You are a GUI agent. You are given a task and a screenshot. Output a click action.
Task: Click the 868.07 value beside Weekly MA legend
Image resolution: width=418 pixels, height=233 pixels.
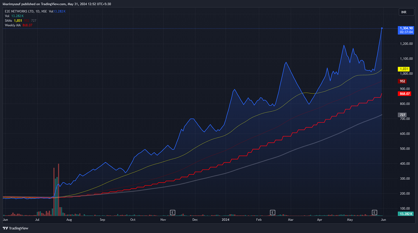pyautogui.click(x=27, y=25)
